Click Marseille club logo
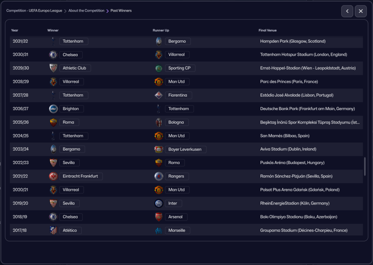373x265 pixels. point(159,230)
